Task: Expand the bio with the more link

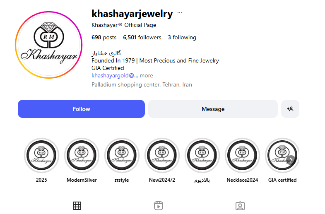Action: tap(146, 76)
